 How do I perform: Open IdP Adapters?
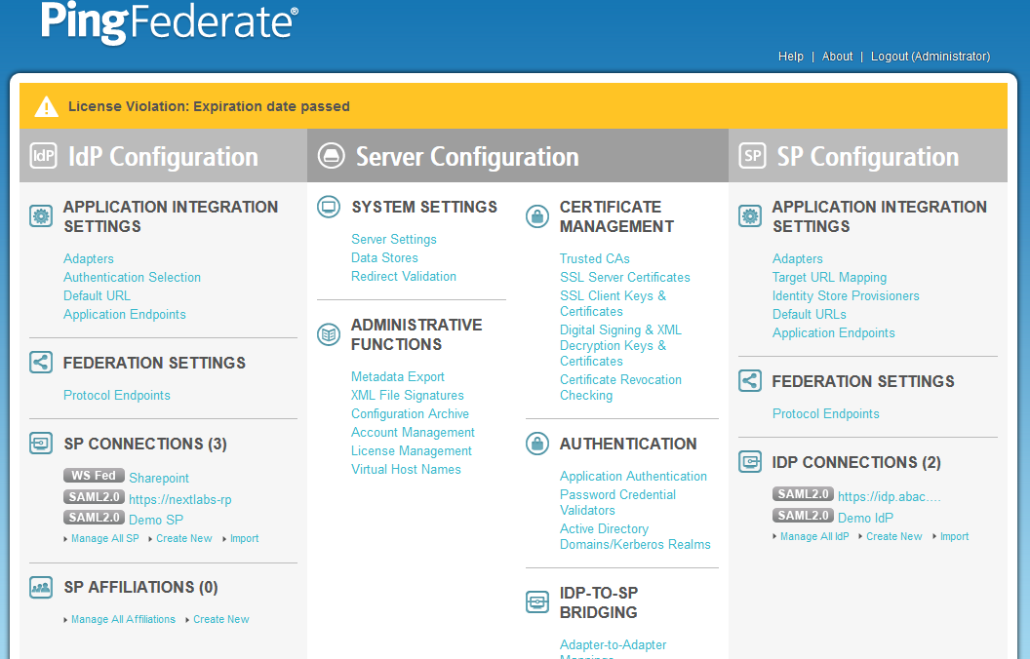click(x=89, y=258)
